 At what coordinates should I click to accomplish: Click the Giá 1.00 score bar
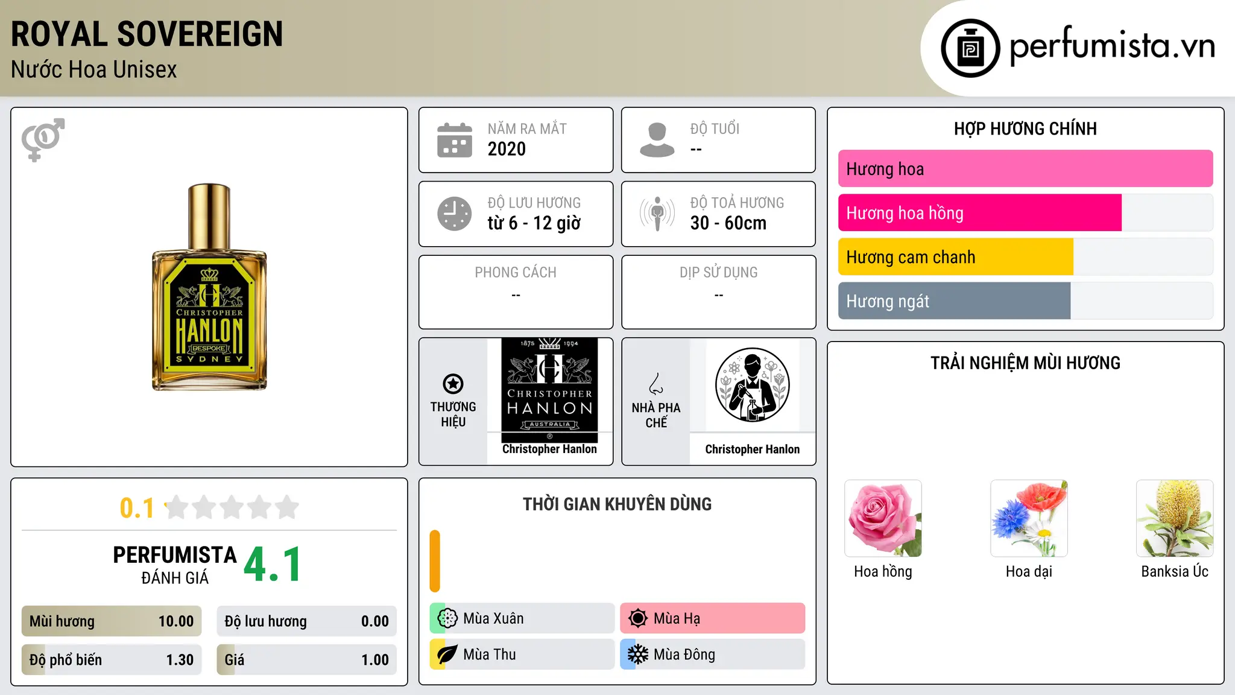(306, 660)
